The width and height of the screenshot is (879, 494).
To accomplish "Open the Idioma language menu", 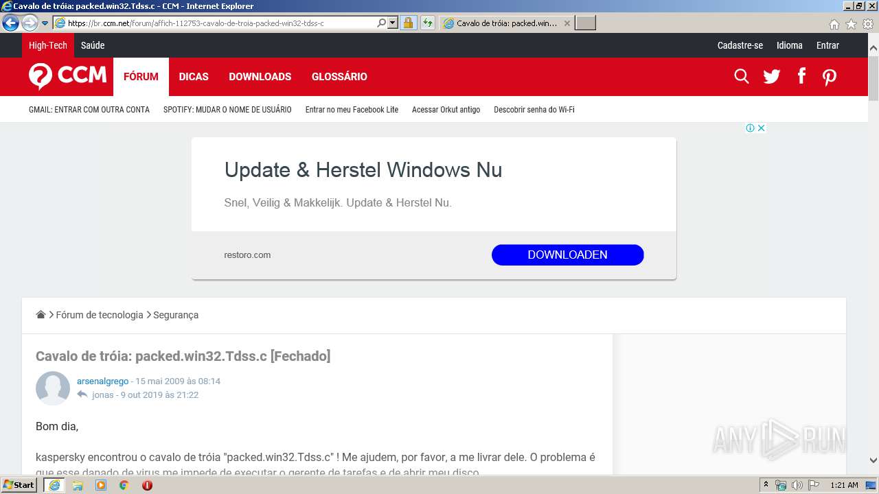I will point(790,45).
